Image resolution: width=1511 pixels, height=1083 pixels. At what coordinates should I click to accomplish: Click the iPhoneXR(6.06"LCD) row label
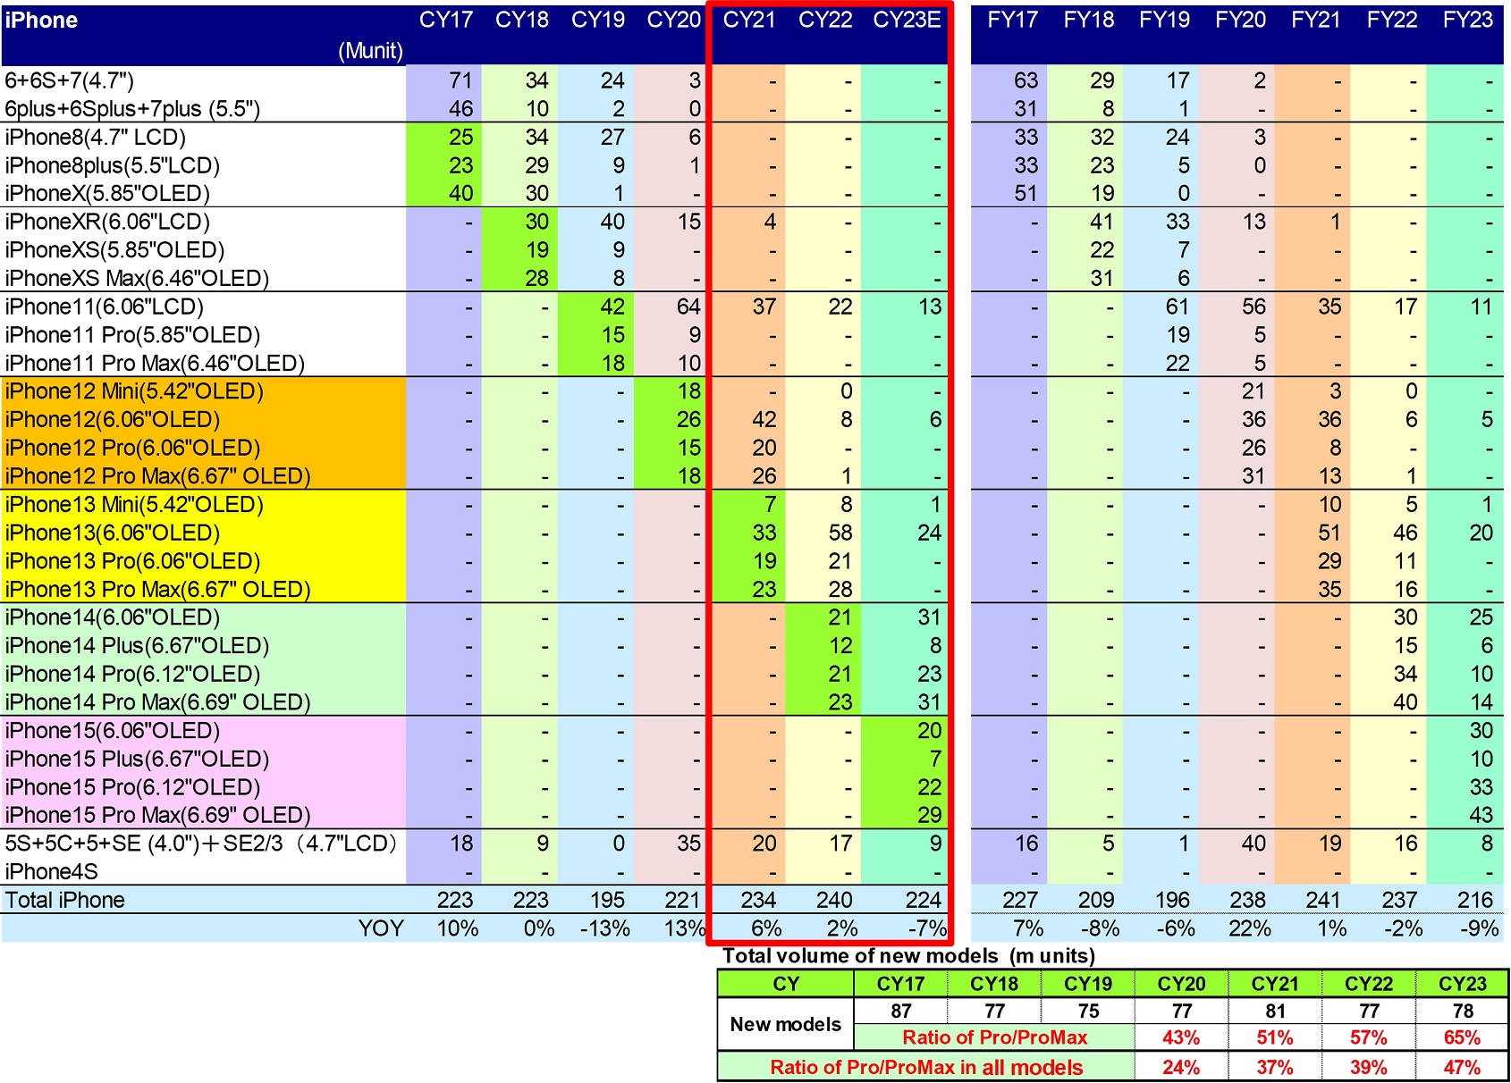107,222
